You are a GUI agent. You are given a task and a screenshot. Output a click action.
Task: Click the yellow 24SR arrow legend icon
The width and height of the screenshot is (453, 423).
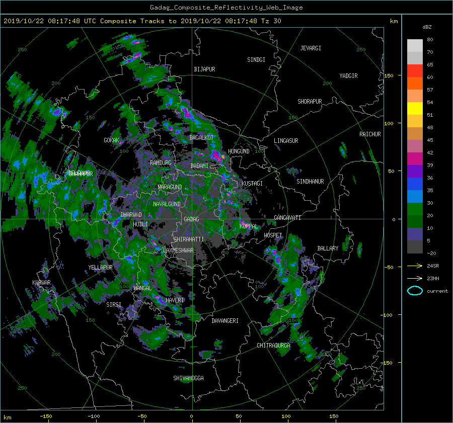point(415,266)
